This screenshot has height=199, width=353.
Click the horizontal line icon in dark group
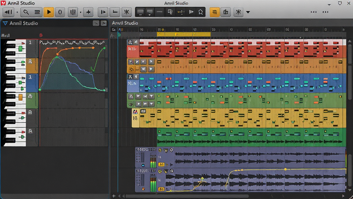click(159, 12)
